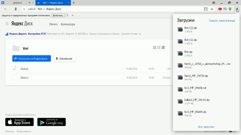Click the archive icon beside Bot (2).zip

180,29
